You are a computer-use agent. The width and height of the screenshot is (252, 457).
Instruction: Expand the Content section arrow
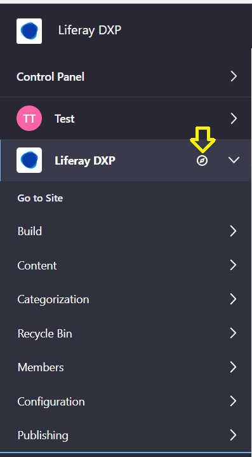tap(233, 265)
